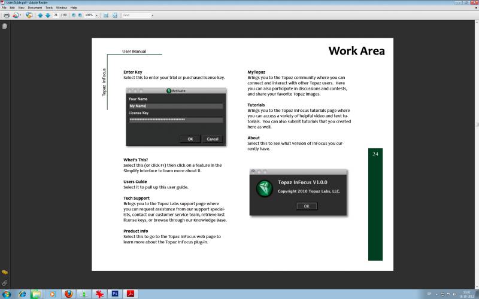Switch to Photoshop from the taskbar
The image size is (479, 299).
coord(115,294)
